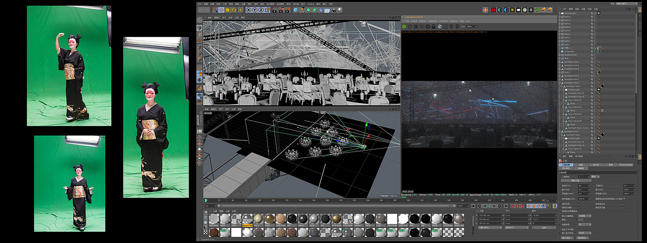The height and width of the screenshot is (243, 647).
Task: Restart Live Viewer render icon
Action: pos(410,26)
